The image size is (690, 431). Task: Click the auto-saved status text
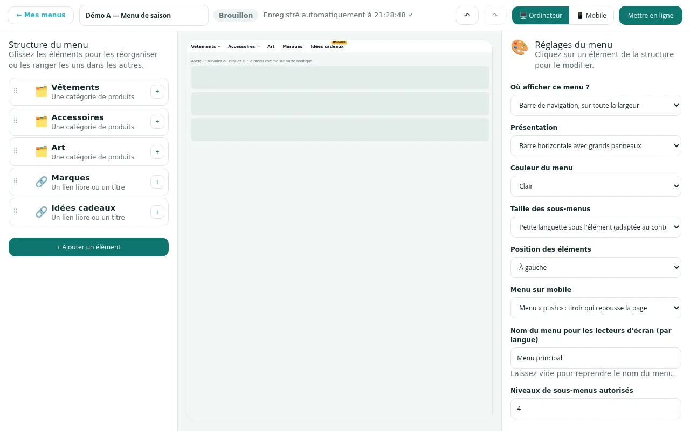(339, 15)
